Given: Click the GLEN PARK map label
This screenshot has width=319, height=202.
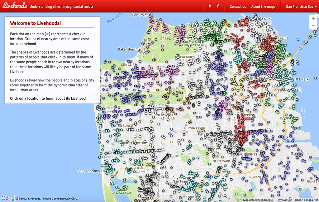Looking at the screenshot, I should click(x=221, y=161).
